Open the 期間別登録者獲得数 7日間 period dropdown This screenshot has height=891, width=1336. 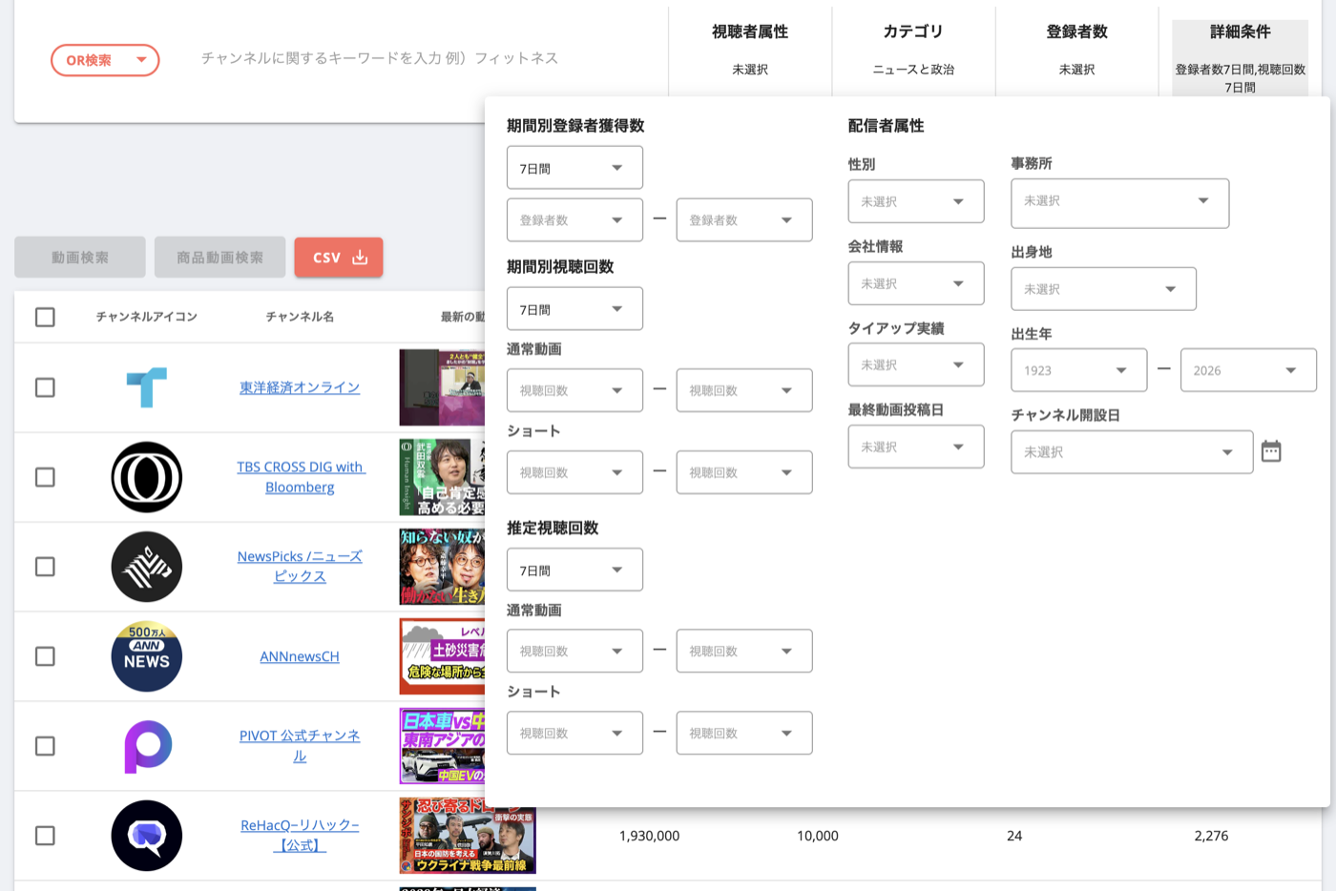(x=574, y=168)
